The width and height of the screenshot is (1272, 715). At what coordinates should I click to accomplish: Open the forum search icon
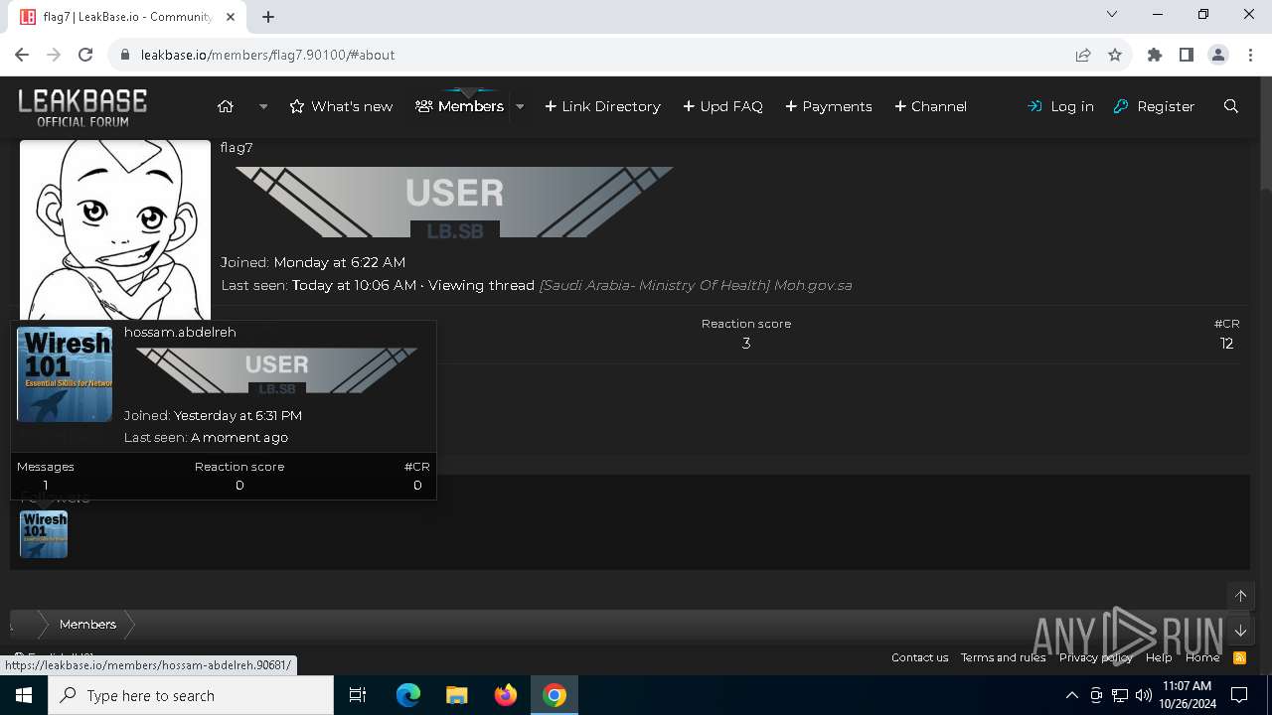tap(1231, 106)
